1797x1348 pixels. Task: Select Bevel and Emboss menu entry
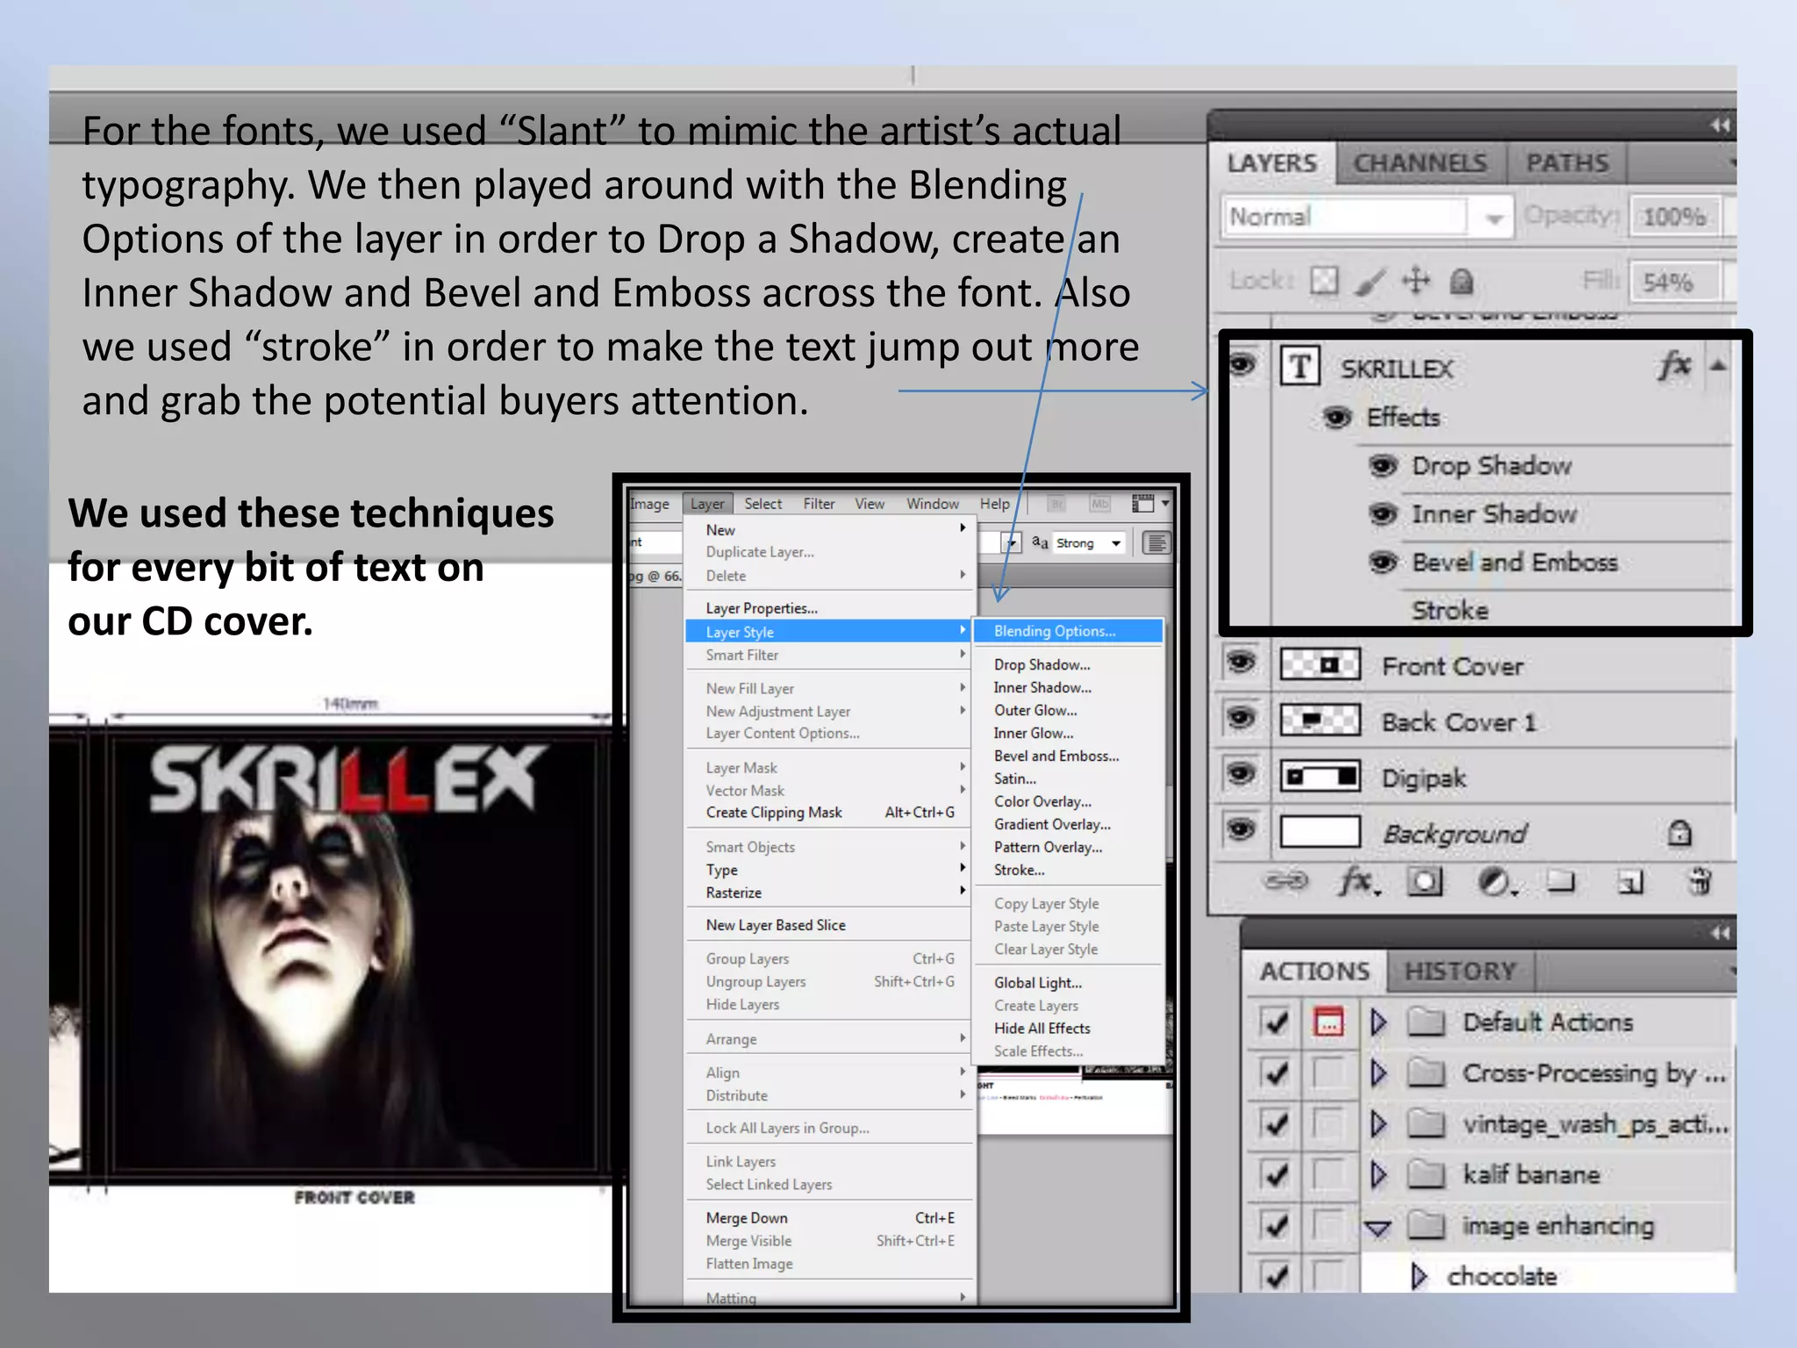[x=1056, y=756]
